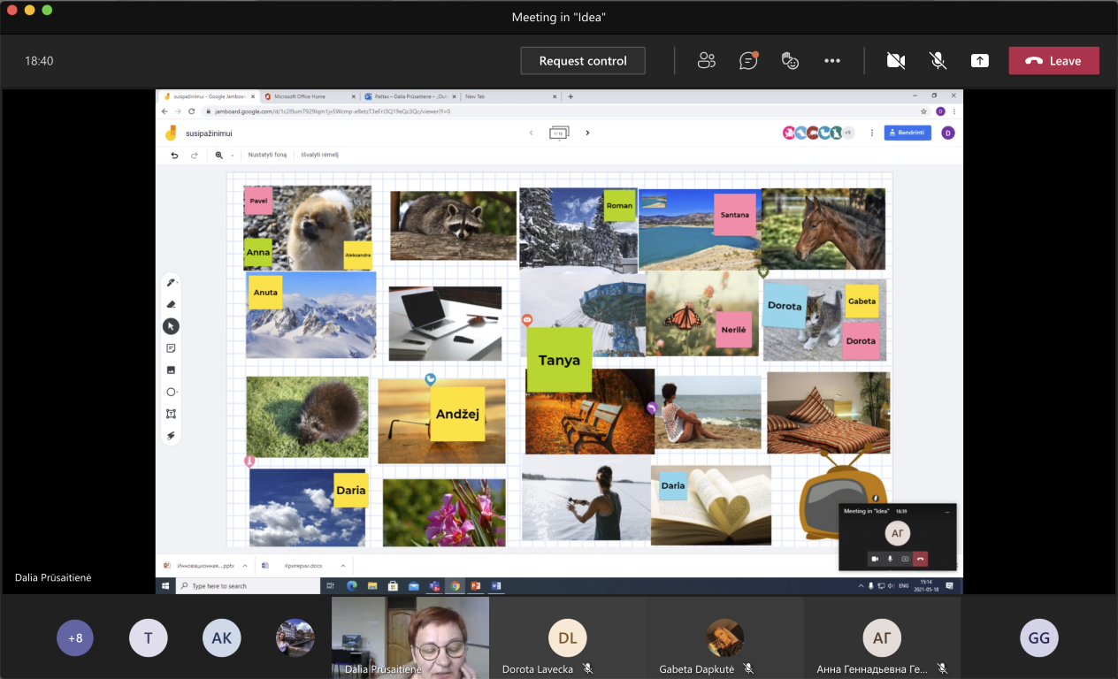Toggle mute in small meeting popup

(890, 559)
